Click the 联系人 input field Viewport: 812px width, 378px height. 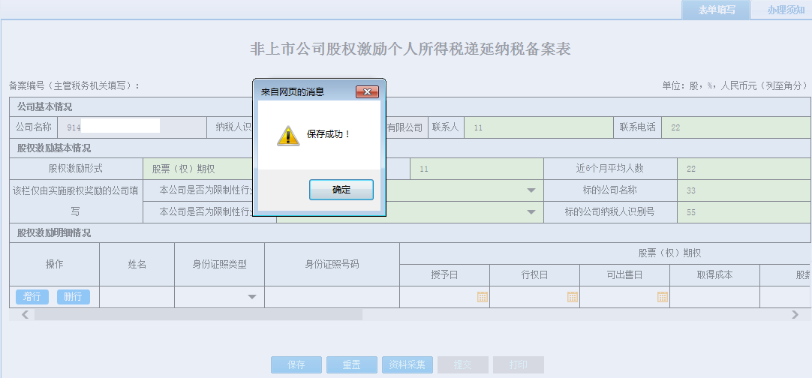tap(537, 127)
